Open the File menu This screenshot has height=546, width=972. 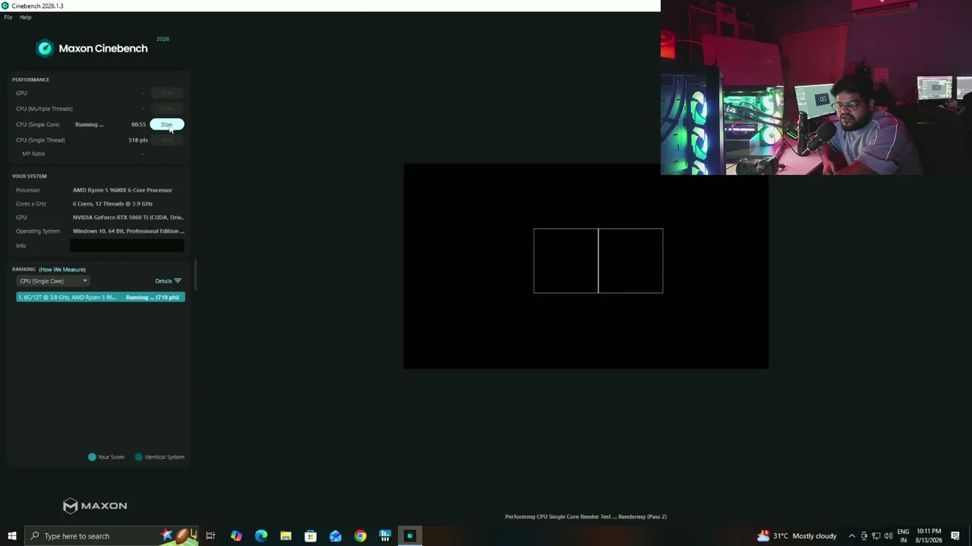pyautogui.click(x=8, y=17)
